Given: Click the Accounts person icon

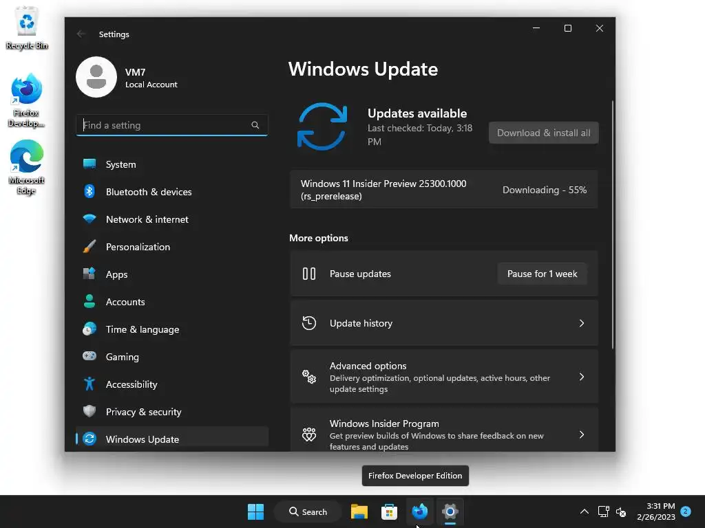Looking at the screenshot, I should pyautogui.click(x=90, y=301).
